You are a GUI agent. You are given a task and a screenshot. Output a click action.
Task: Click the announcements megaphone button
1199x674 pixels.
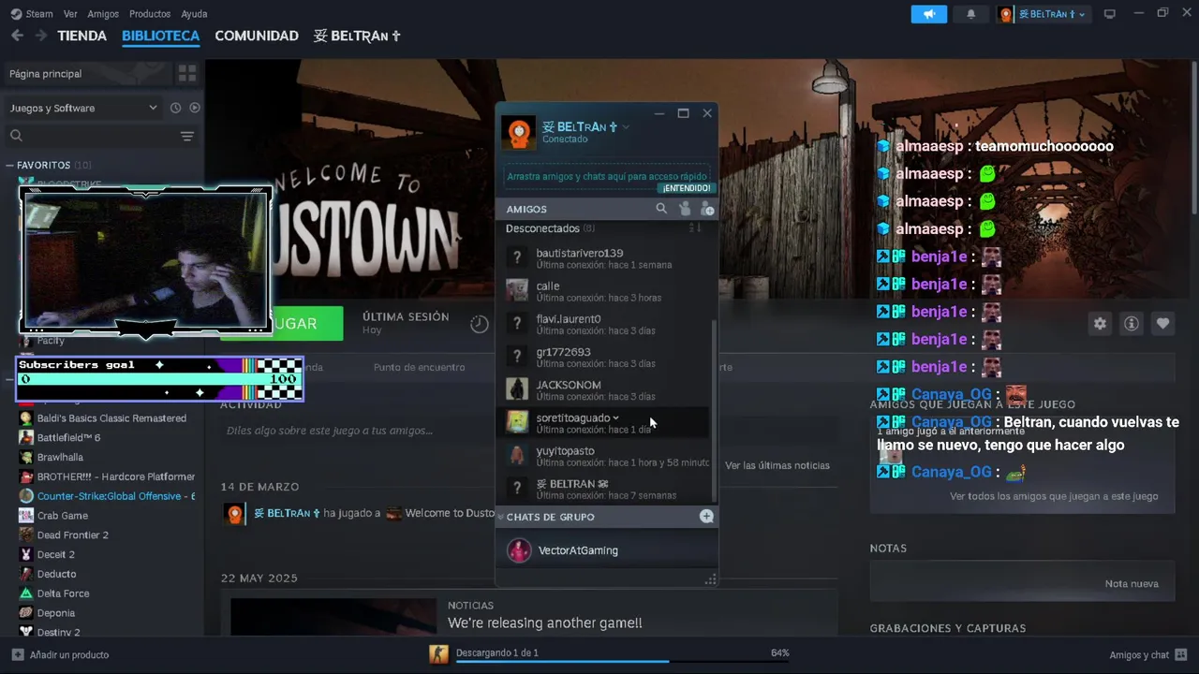(x=929, y=14)
